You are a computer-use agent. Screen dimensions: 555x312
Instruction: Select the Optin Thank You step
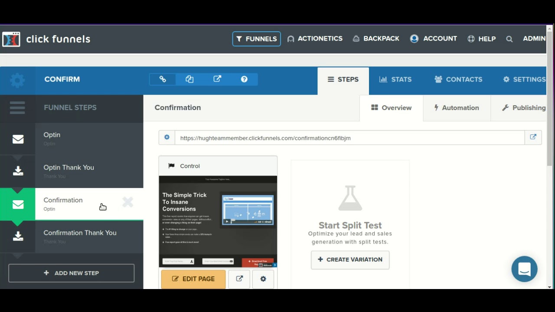point(89,171)
